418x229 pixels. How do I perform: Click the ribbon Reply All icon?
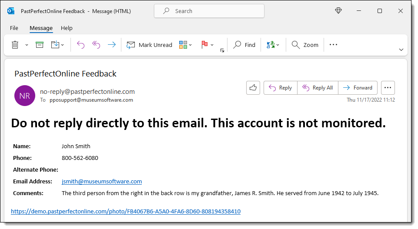[96, 45]
